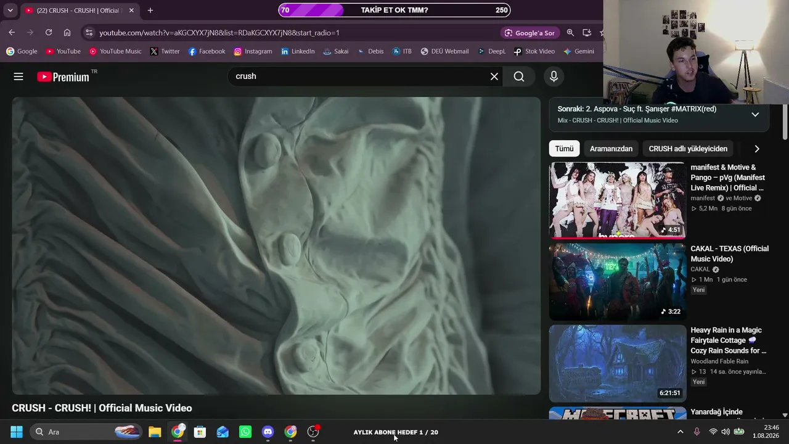Expand the Mix playlist panel chevron
Image resolution: width=789 pixels, height=444 pixels.
[x=755, y=115]
